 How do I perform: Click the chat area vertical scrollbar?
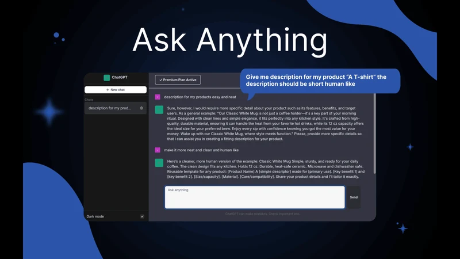click(374, 134)
